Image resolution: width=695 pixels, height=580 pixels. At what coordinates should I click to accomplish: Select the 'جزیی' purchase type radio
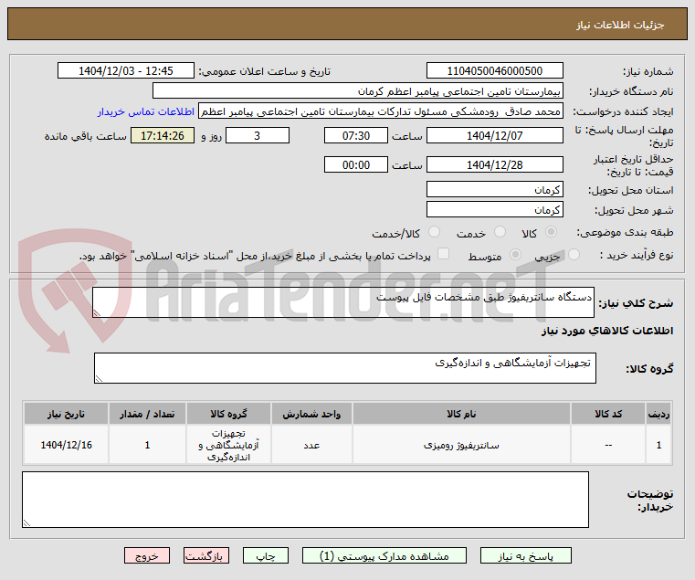pos(574,255)
